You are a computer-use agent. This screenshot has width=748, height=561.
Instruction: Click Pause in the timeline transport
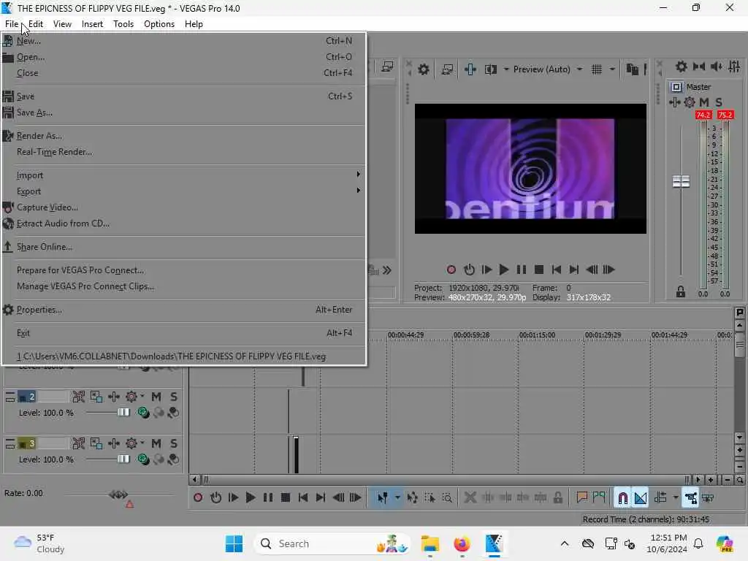268,498
